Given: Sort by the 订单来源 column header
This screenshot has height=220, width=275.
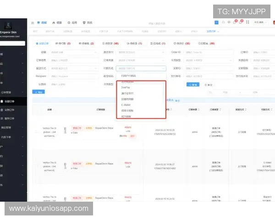Looking at the screenshot, I should [x=194, y=110].
